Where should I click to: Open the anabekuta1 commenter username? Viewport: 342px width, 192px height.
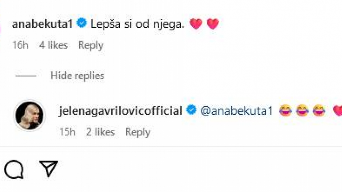click(x=42, y=24)
